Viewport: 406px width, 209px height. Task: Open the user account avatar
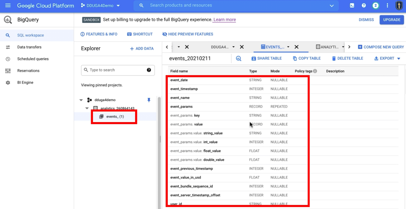pyautogui.click(x=399, y=6)
